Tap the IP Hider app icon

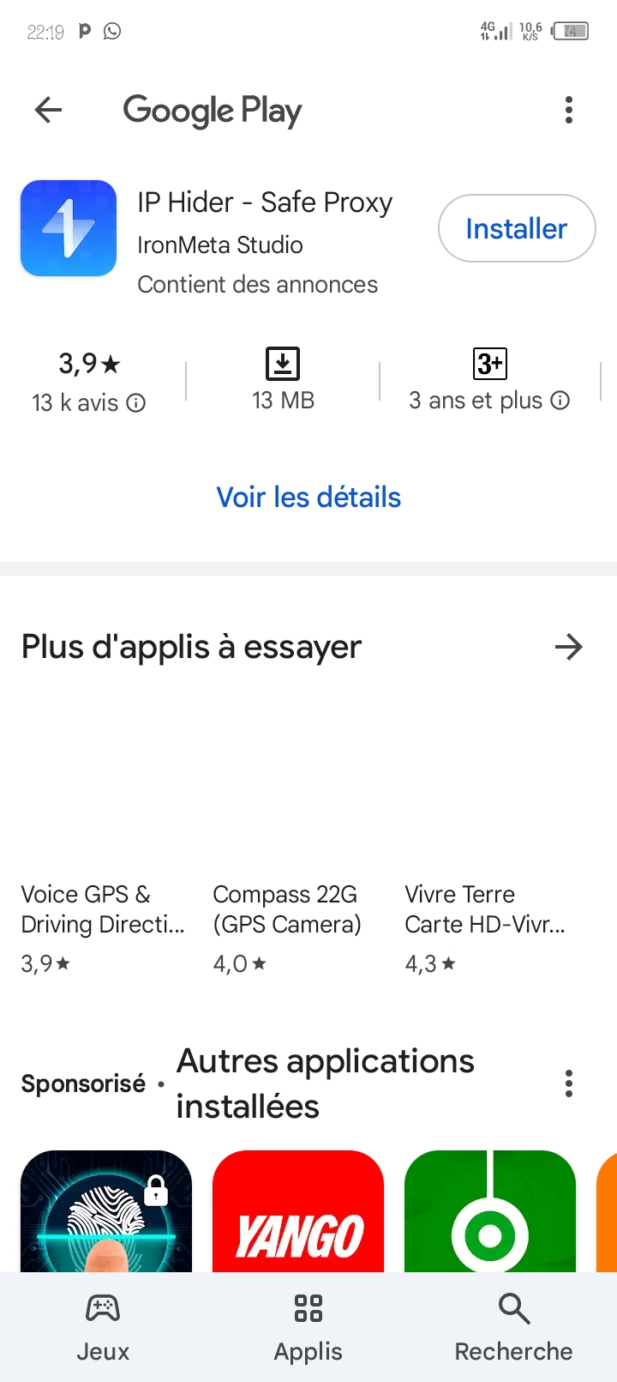[x=69, y=228]
